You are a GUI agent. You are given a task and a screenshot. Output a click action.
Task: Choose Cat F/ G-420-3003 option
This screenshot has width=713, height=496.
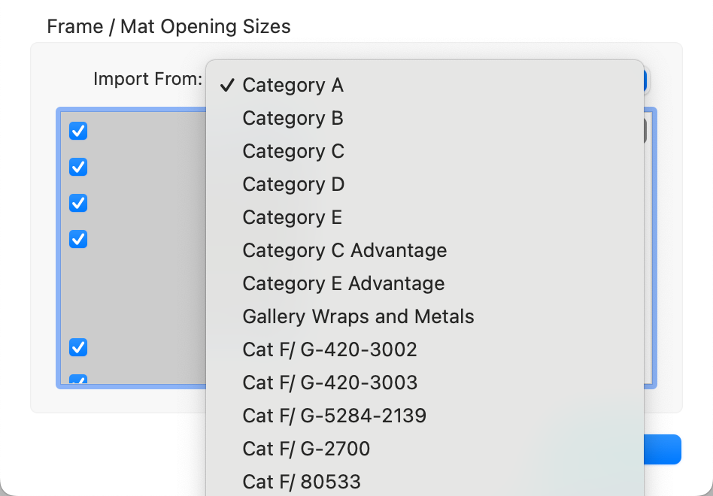pos(329,383)
